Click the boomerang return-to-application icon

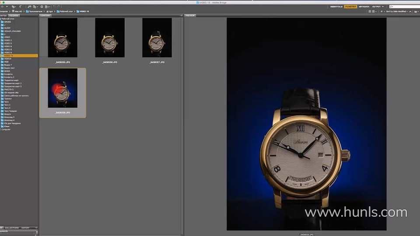coord(21,7)
